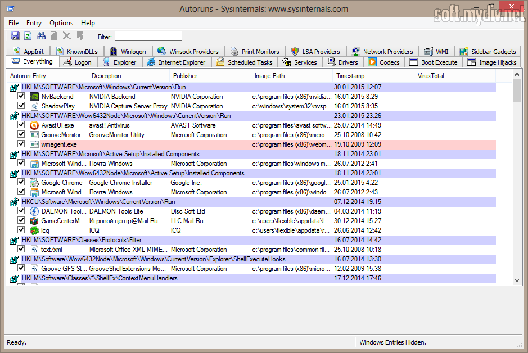This screenshot has height=353, width=528.
Task: Switch to the Logon tab
Action: [x=78, y=62]
